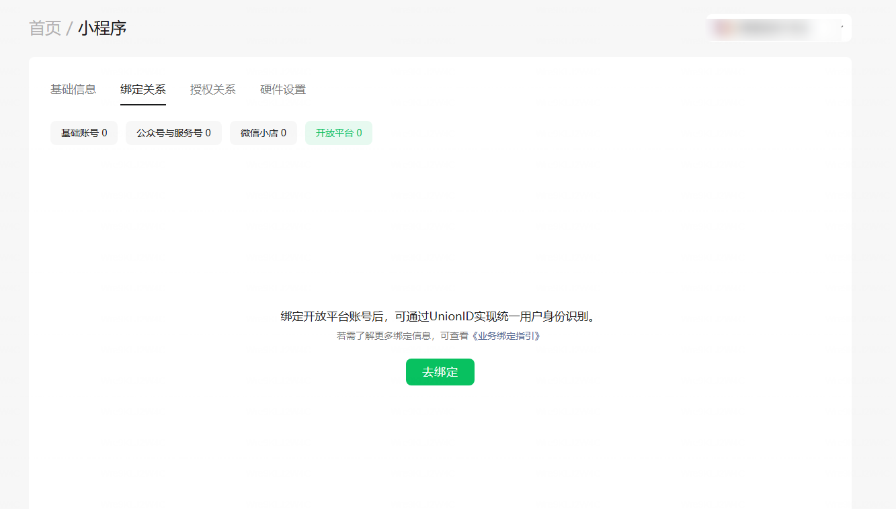896x509 pixels.
Task: Go to 首页 in the breadcrumb
Action: [x=45, y=28]
